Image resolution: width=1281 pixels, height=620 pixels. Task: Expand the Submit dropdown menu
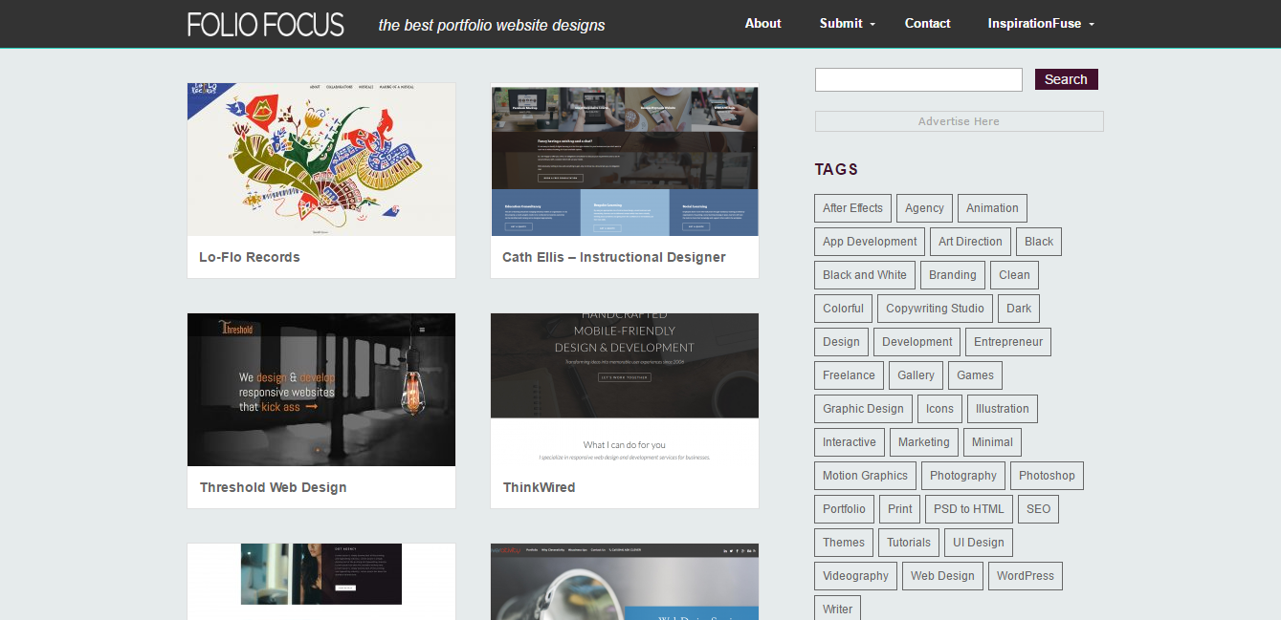point(847,24)
